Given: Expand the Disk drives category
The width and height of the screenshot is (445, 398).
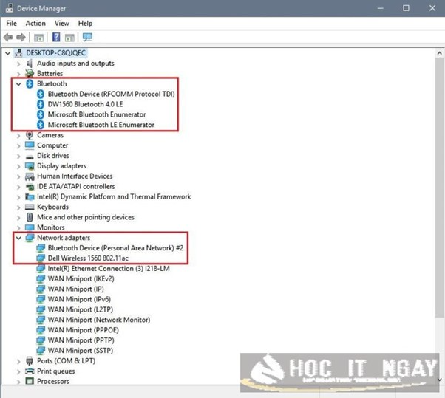Looking at the screenshot, I should point(18,157).
